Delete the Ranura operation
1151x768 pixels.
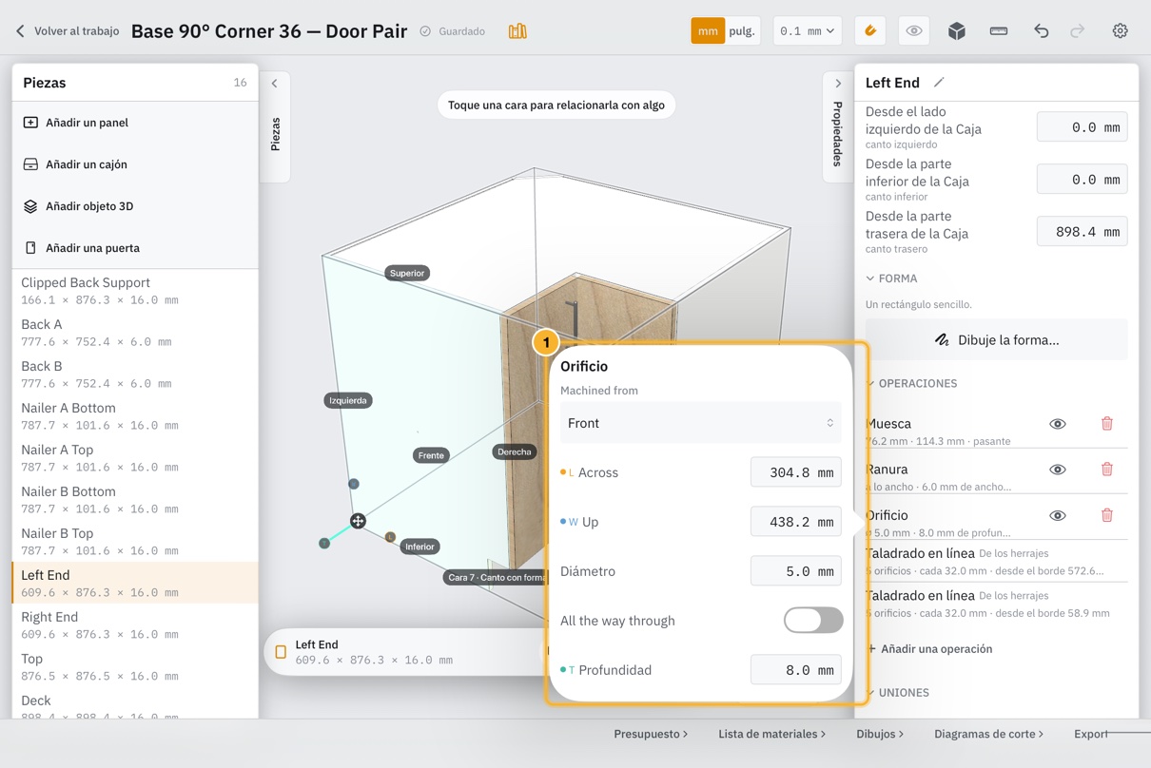(1107, 470)
